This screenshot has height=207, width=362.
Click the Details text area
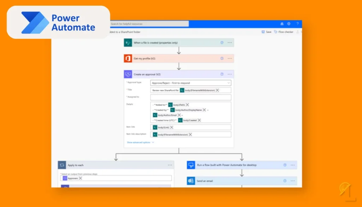pyautogui.click(x=191, y=112)
